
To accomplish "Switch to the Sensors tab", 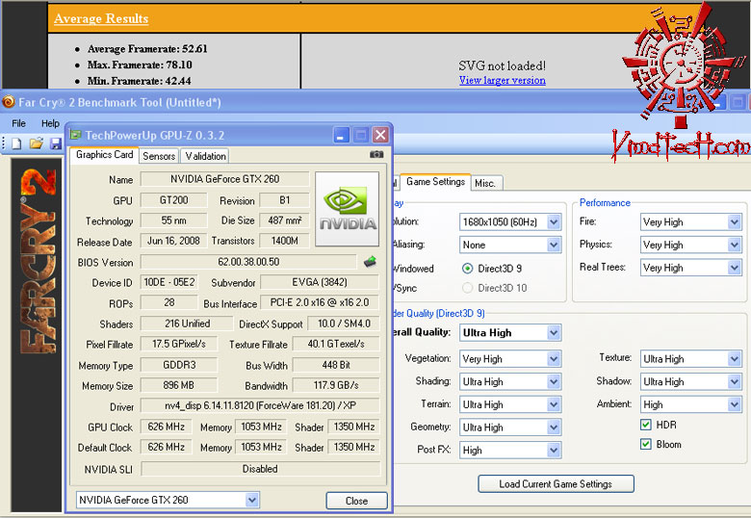I will coord(159,156).
